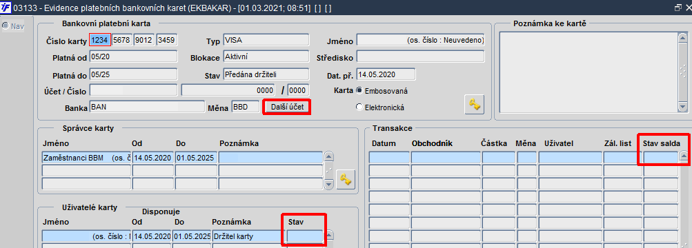
Task: Click first Obchodník cell in Transakce
Action: click(446, 158)
